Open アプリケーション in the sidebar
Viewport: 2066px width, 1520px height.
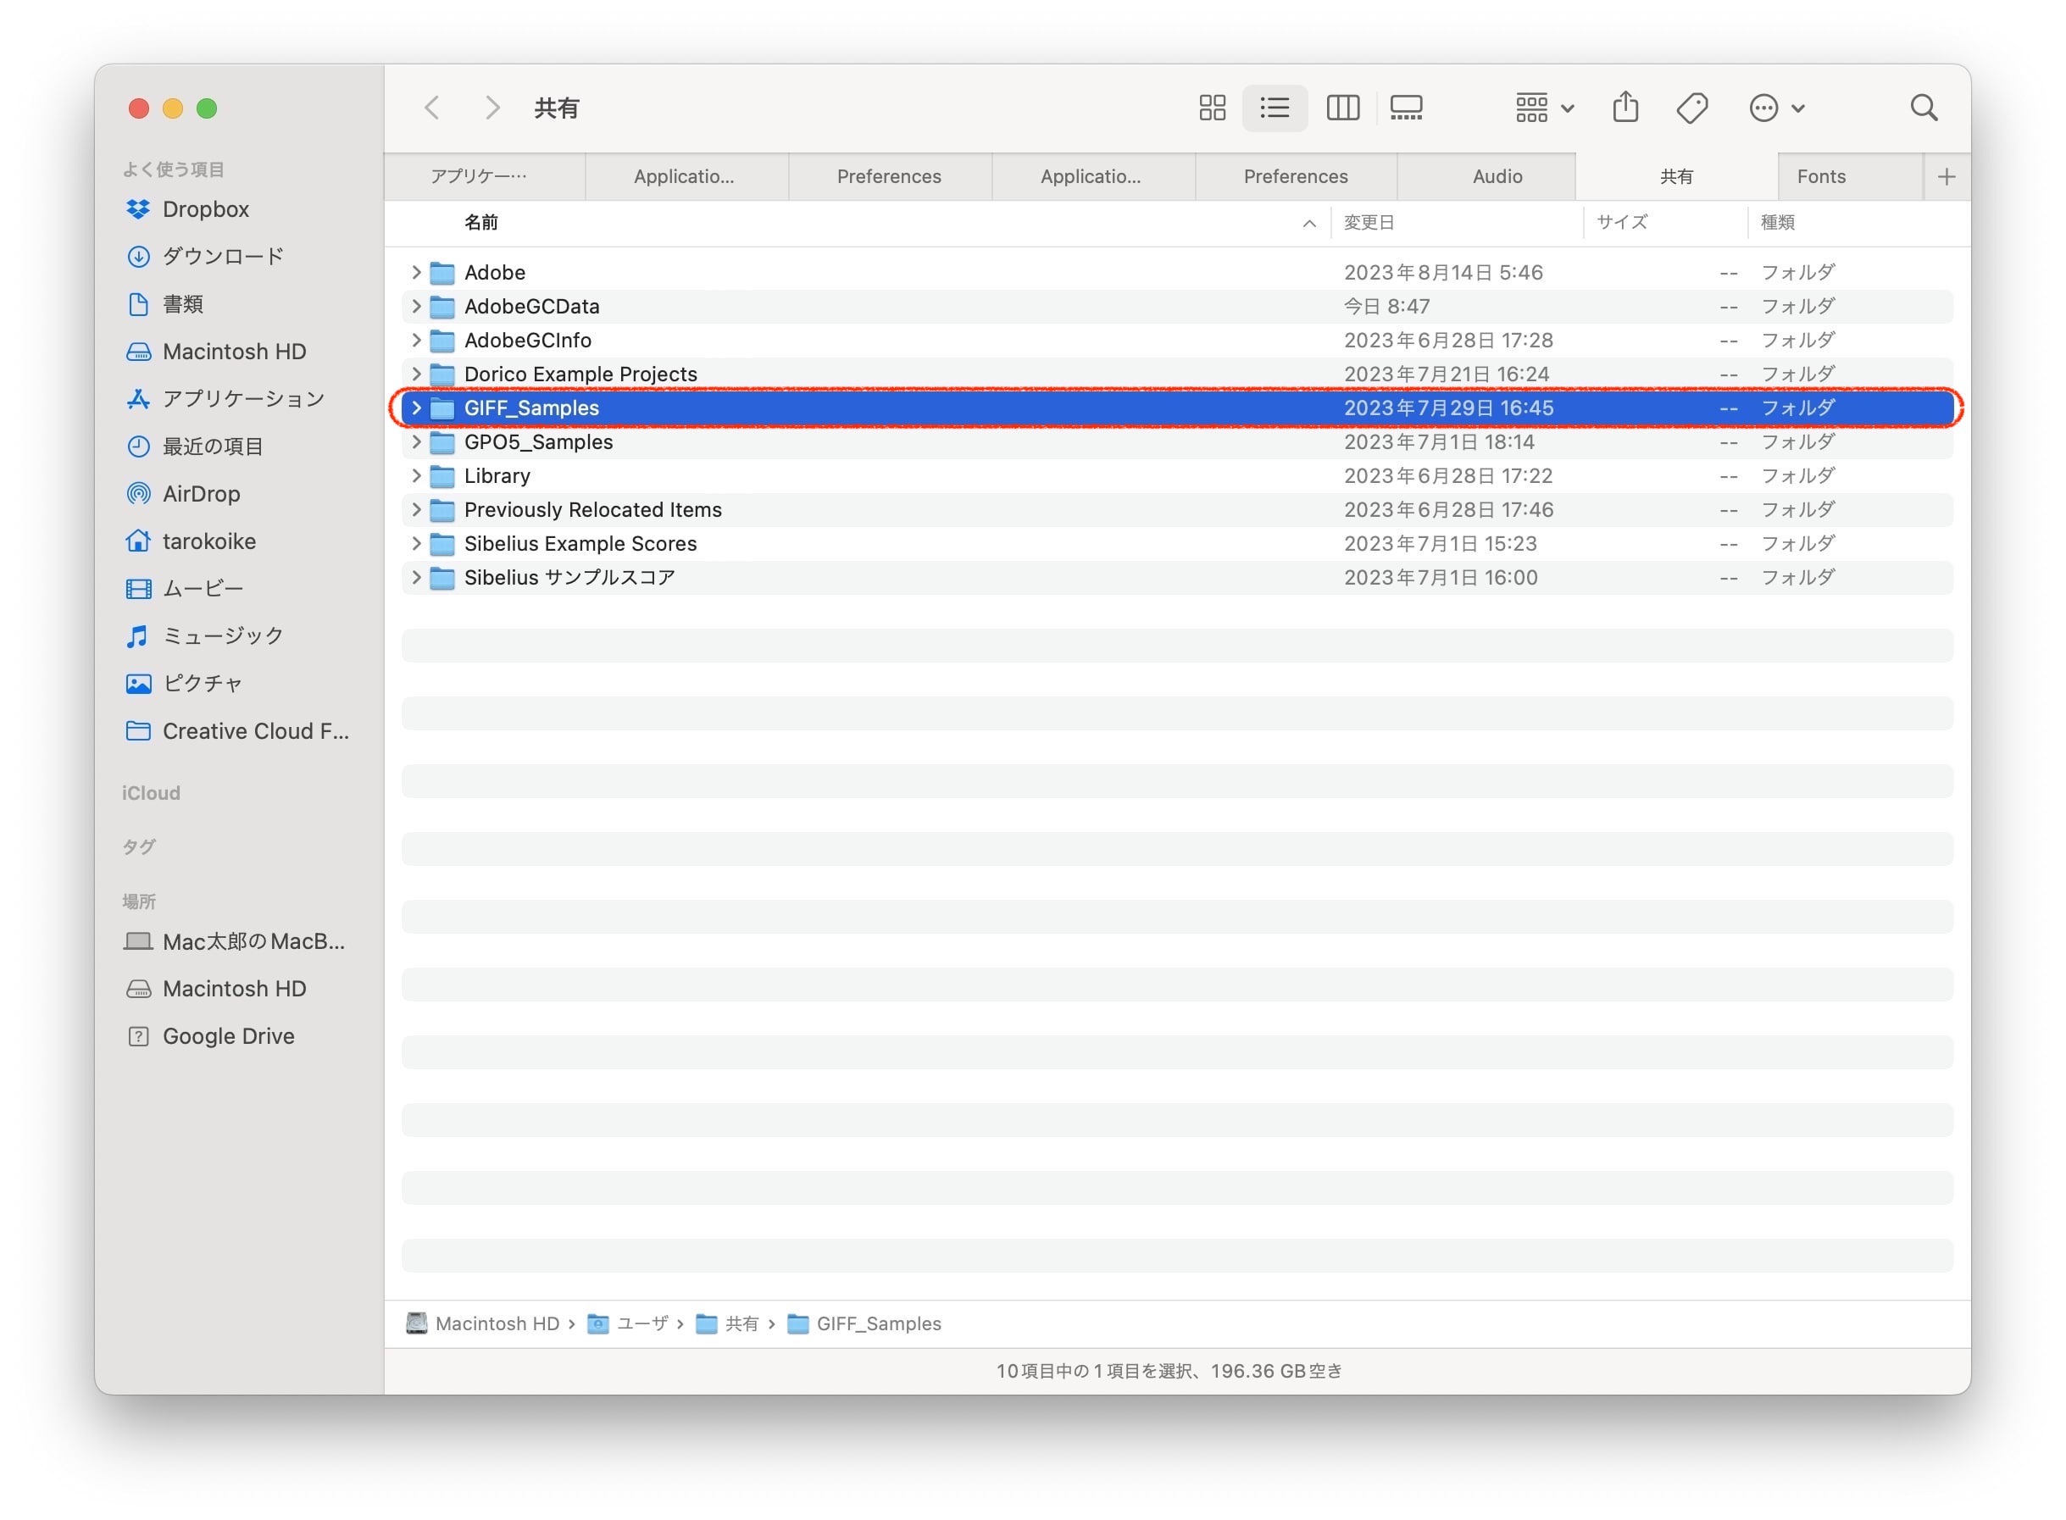point(225,398)
